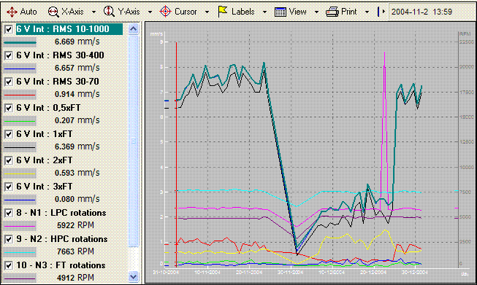Uncheck the 6 V Int : RMS 10-1000 checkbox

click(x=9, y=29)
